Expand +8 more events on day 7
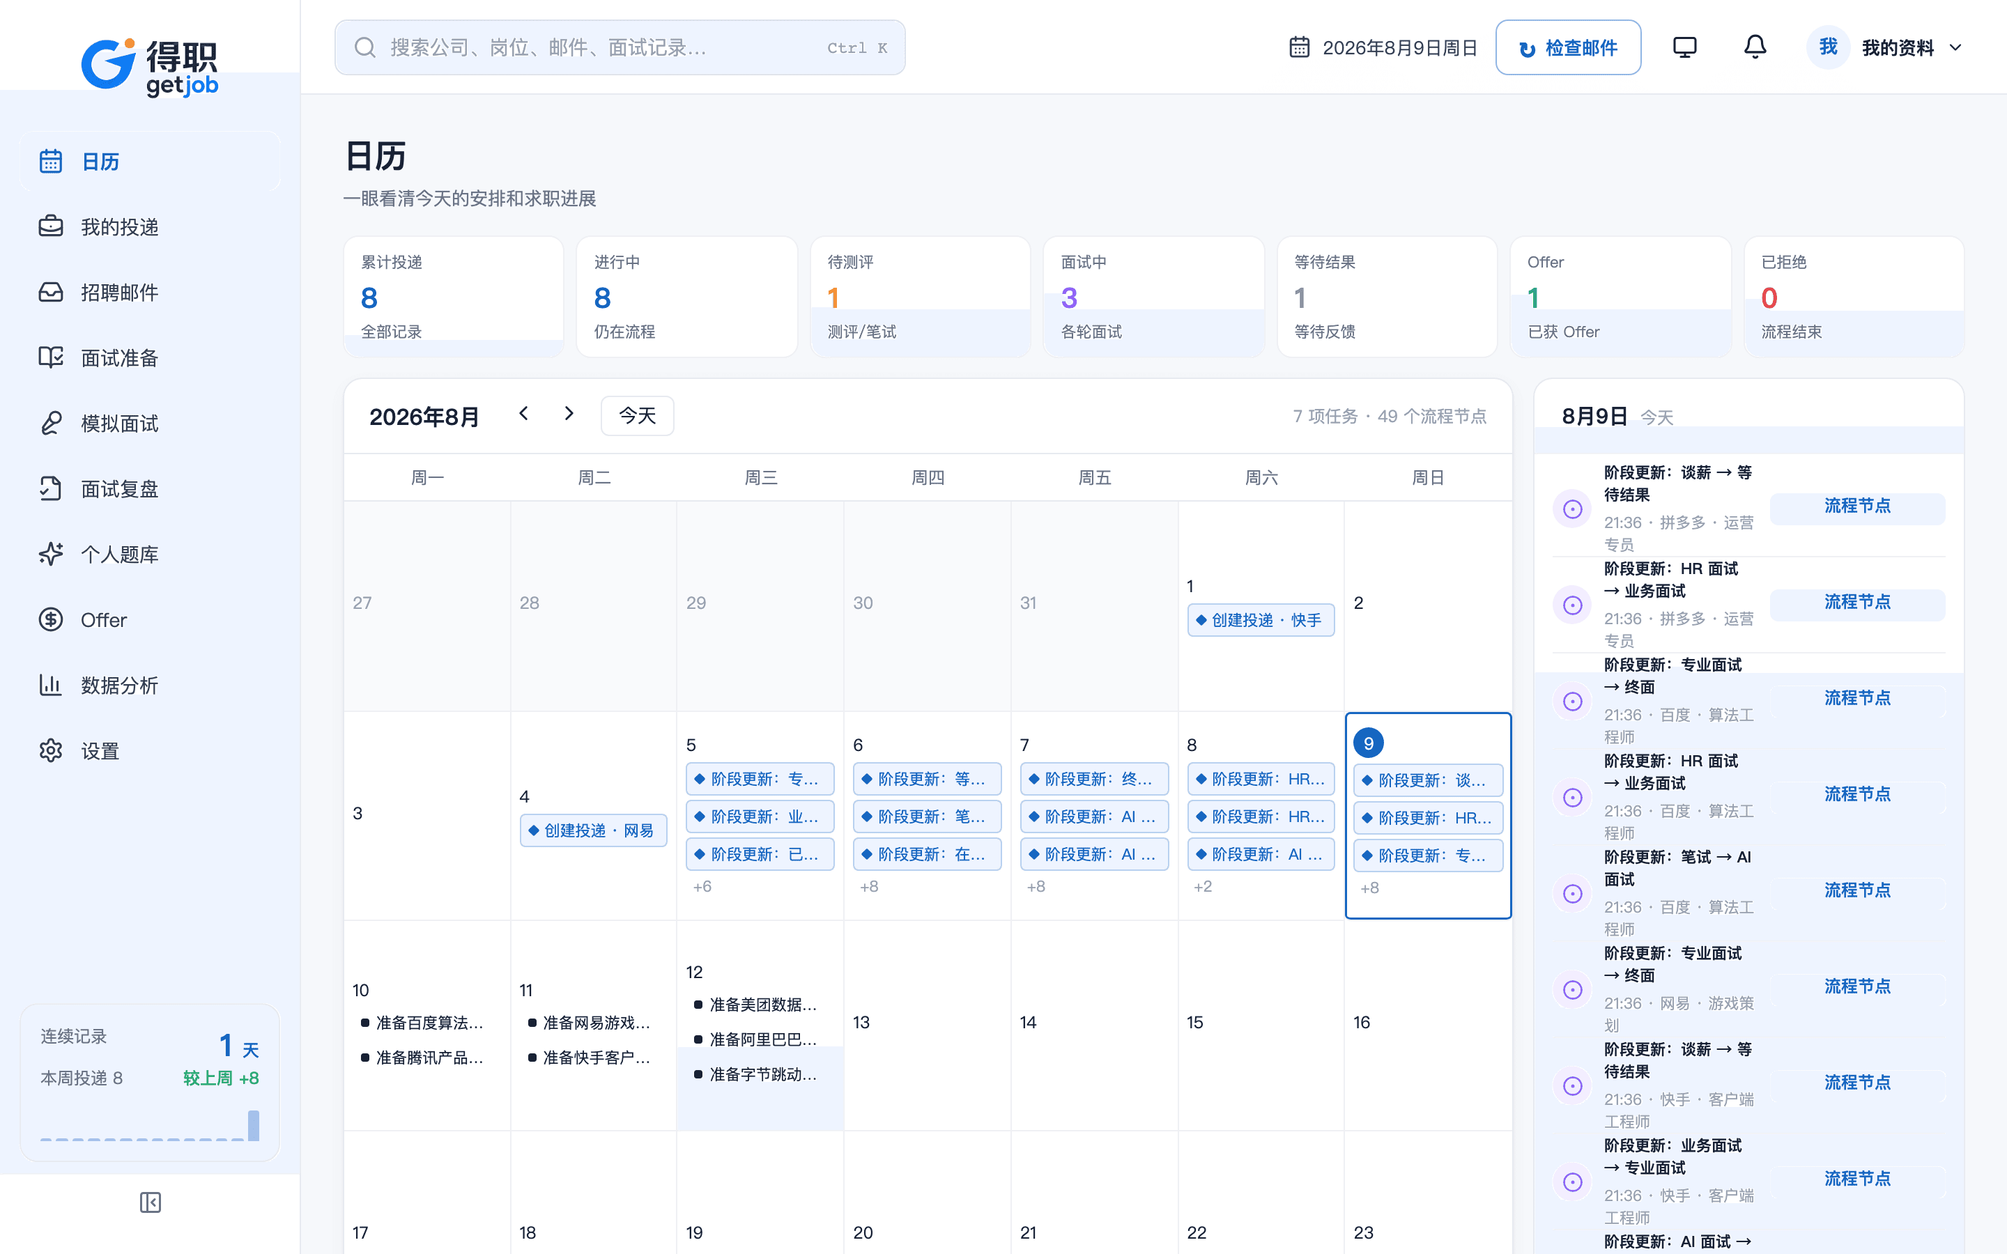Screen dimensions: 2007x1254 tap(1036, 887)
